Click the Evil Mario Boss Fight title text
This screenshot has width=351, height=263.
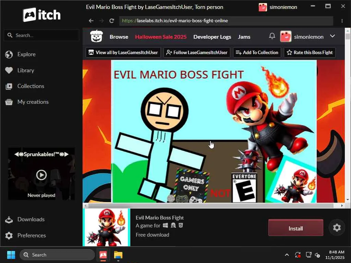click(x=160, y=217)
